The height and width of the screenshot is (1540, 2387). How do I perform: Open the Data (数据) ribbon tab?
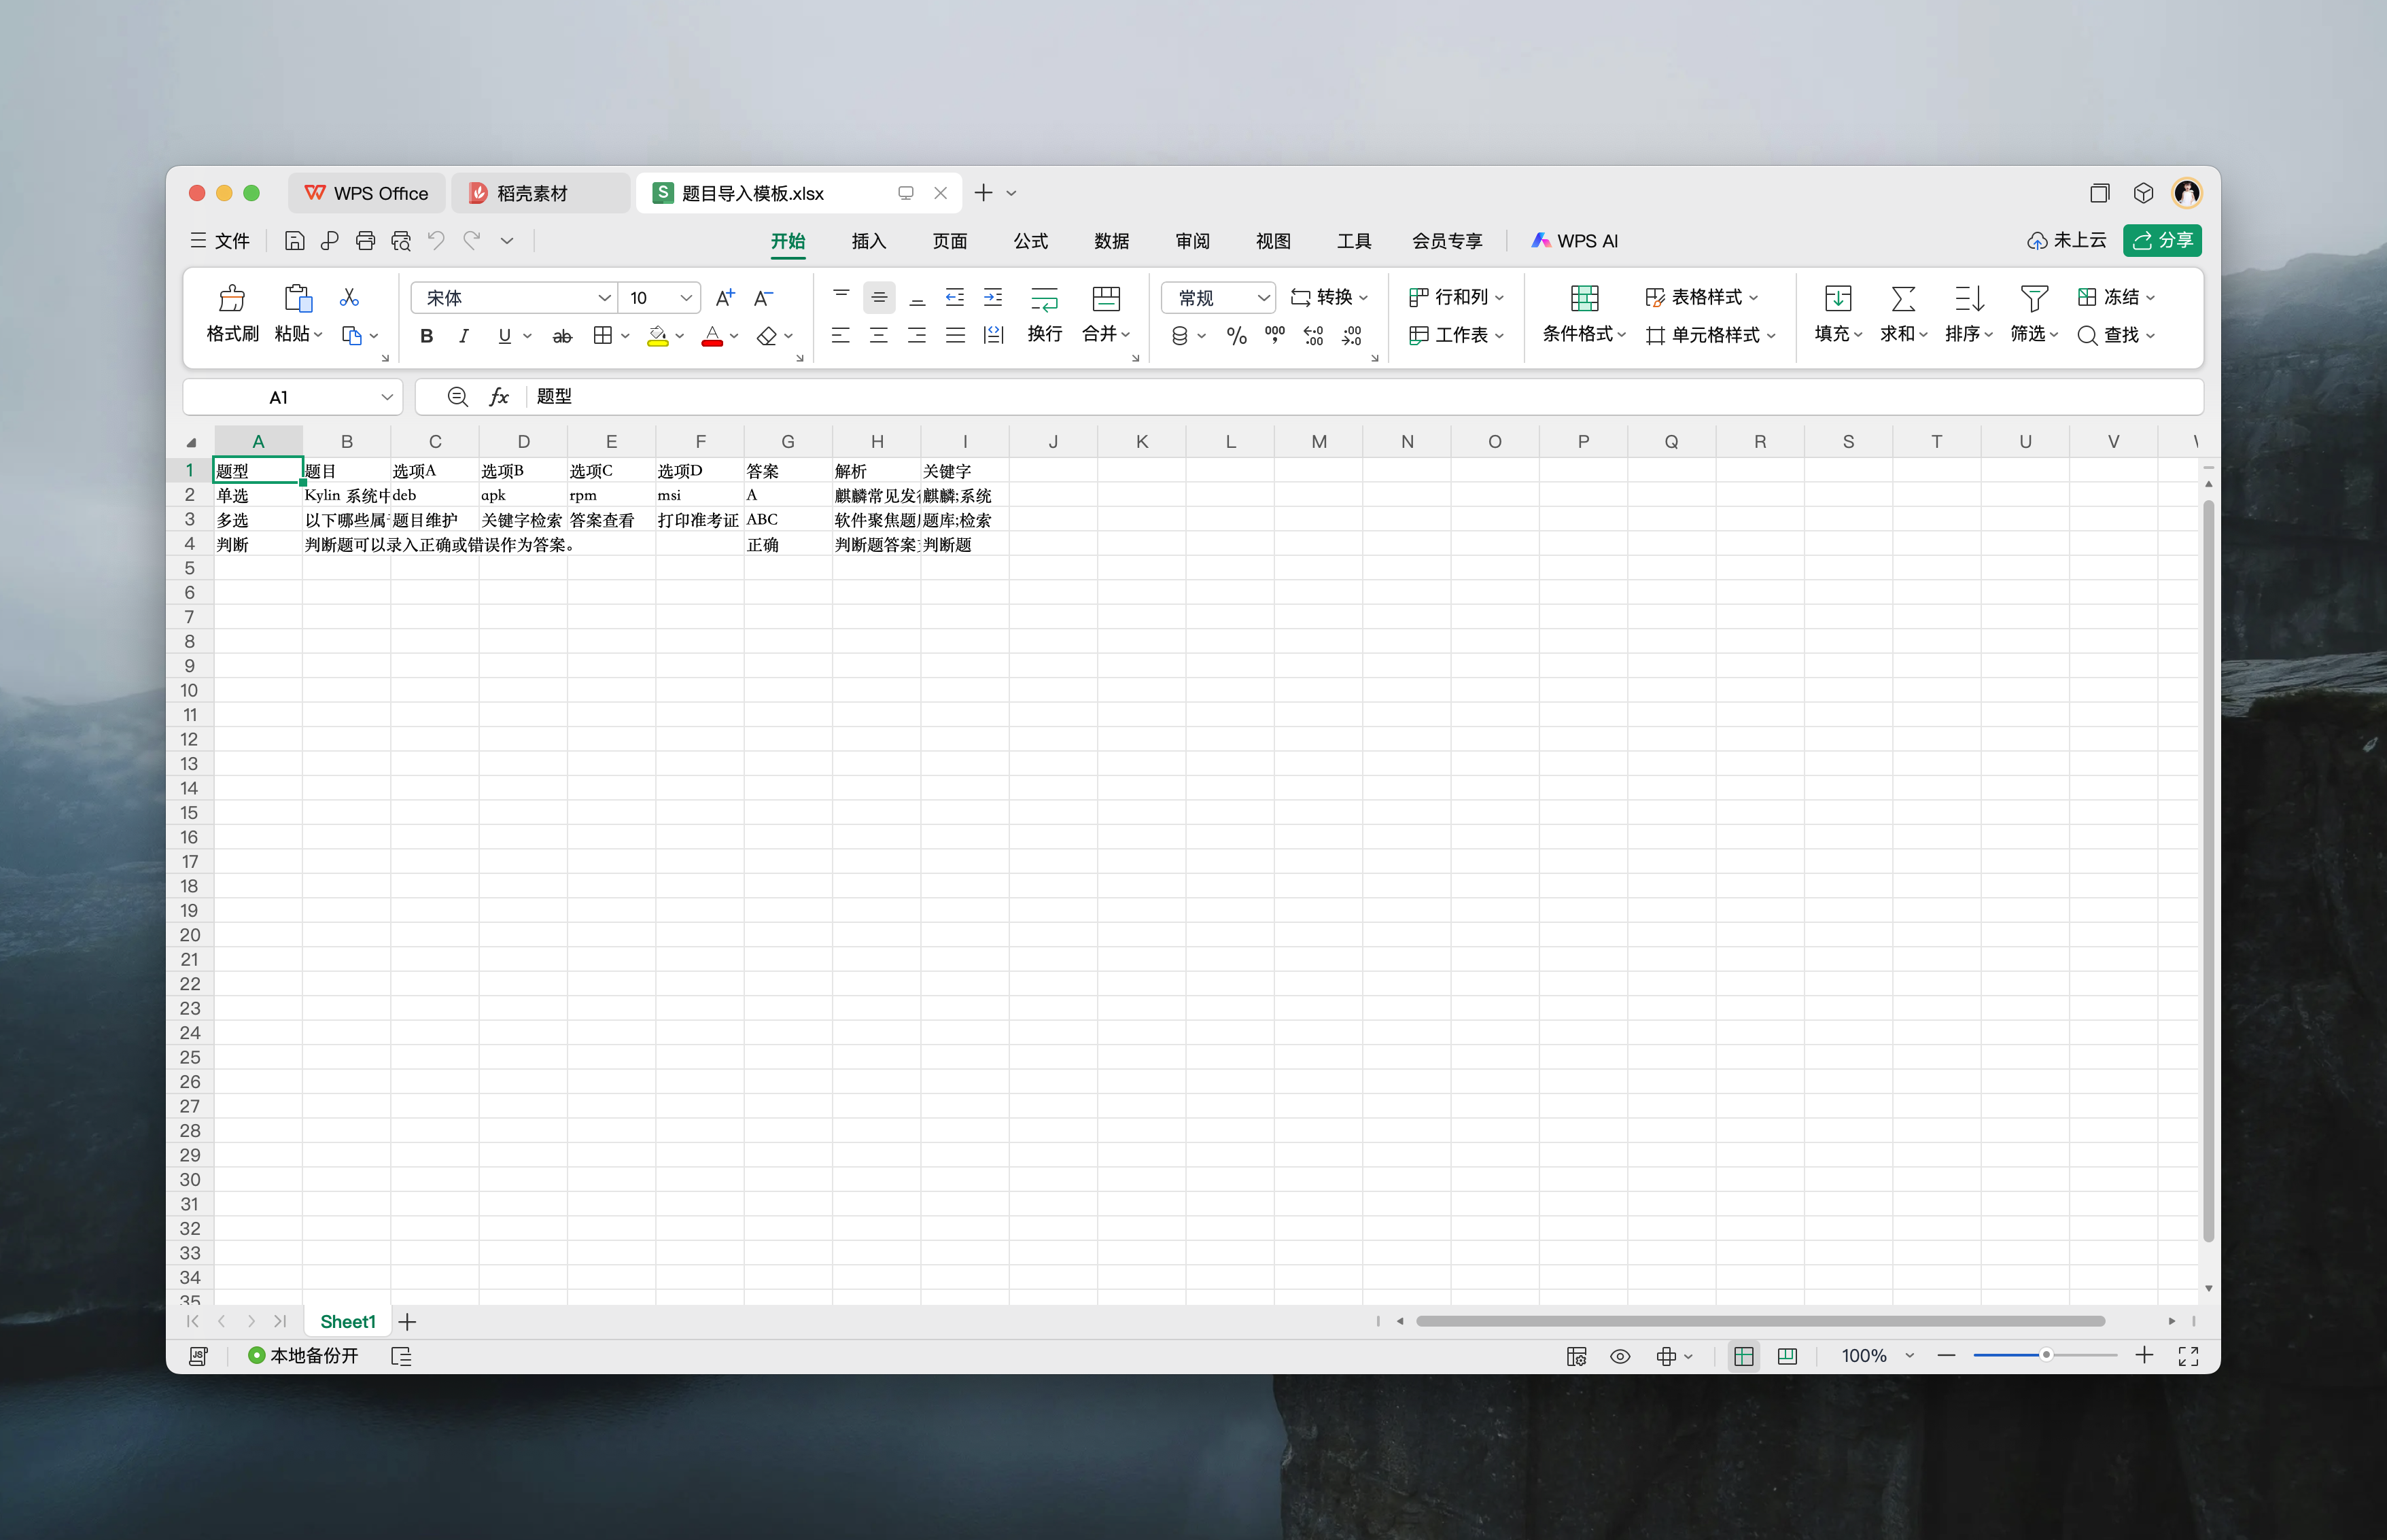tap(1111, 241)
